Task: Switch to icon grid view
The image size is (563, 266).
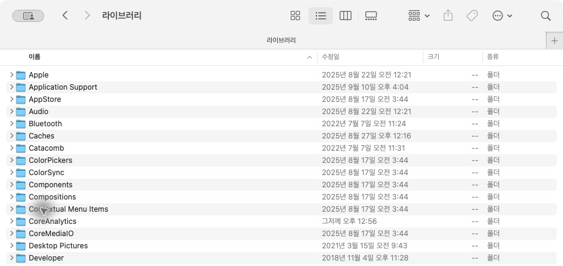Action: (295, 16)
